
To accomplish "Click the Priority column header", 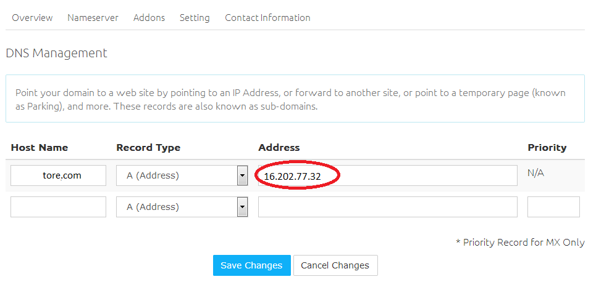I will coord(547,148).
